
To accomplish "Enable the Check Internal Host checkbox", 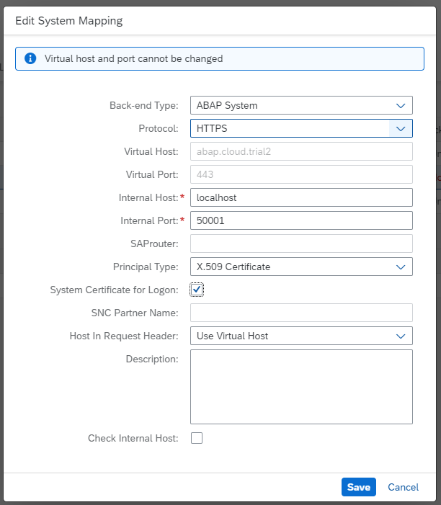I will pyautogui.click(x=197, y=438).
